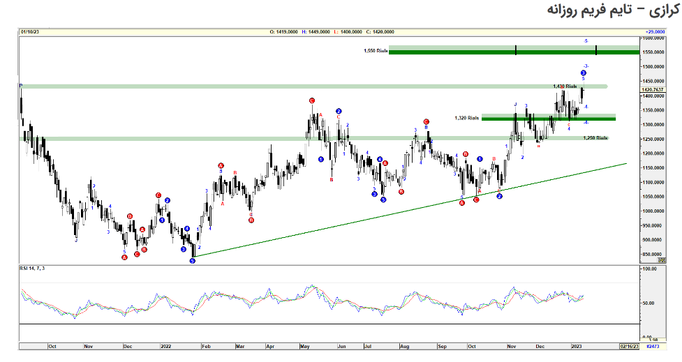The image size is (682, 362).
Task: Click the 1,320 Rials support label
Action: pos(467,119)
